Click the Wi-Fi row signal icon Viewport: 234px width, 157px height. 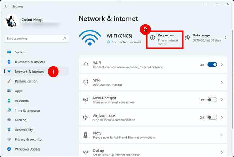pyautogui.click(x=86, y=64)
